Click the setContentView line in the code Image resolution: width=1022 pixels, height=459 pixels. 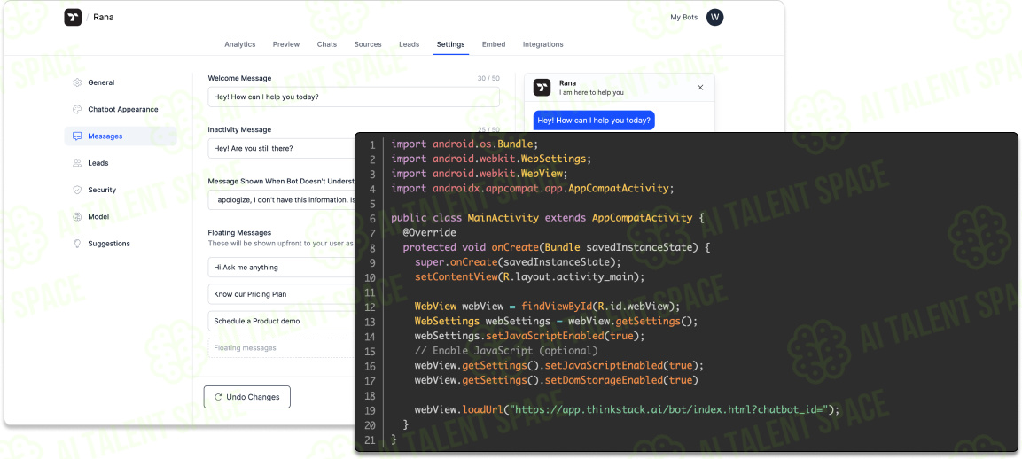529,277
